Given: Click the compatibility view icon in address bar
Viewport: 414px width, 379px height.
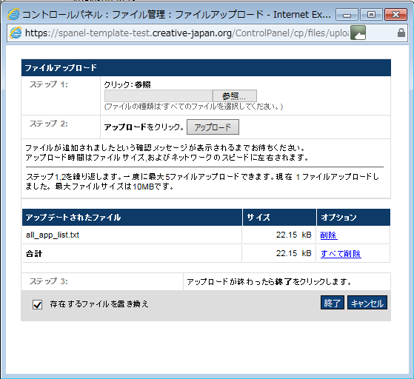Looking at the screenshot, I should [358, 33].
